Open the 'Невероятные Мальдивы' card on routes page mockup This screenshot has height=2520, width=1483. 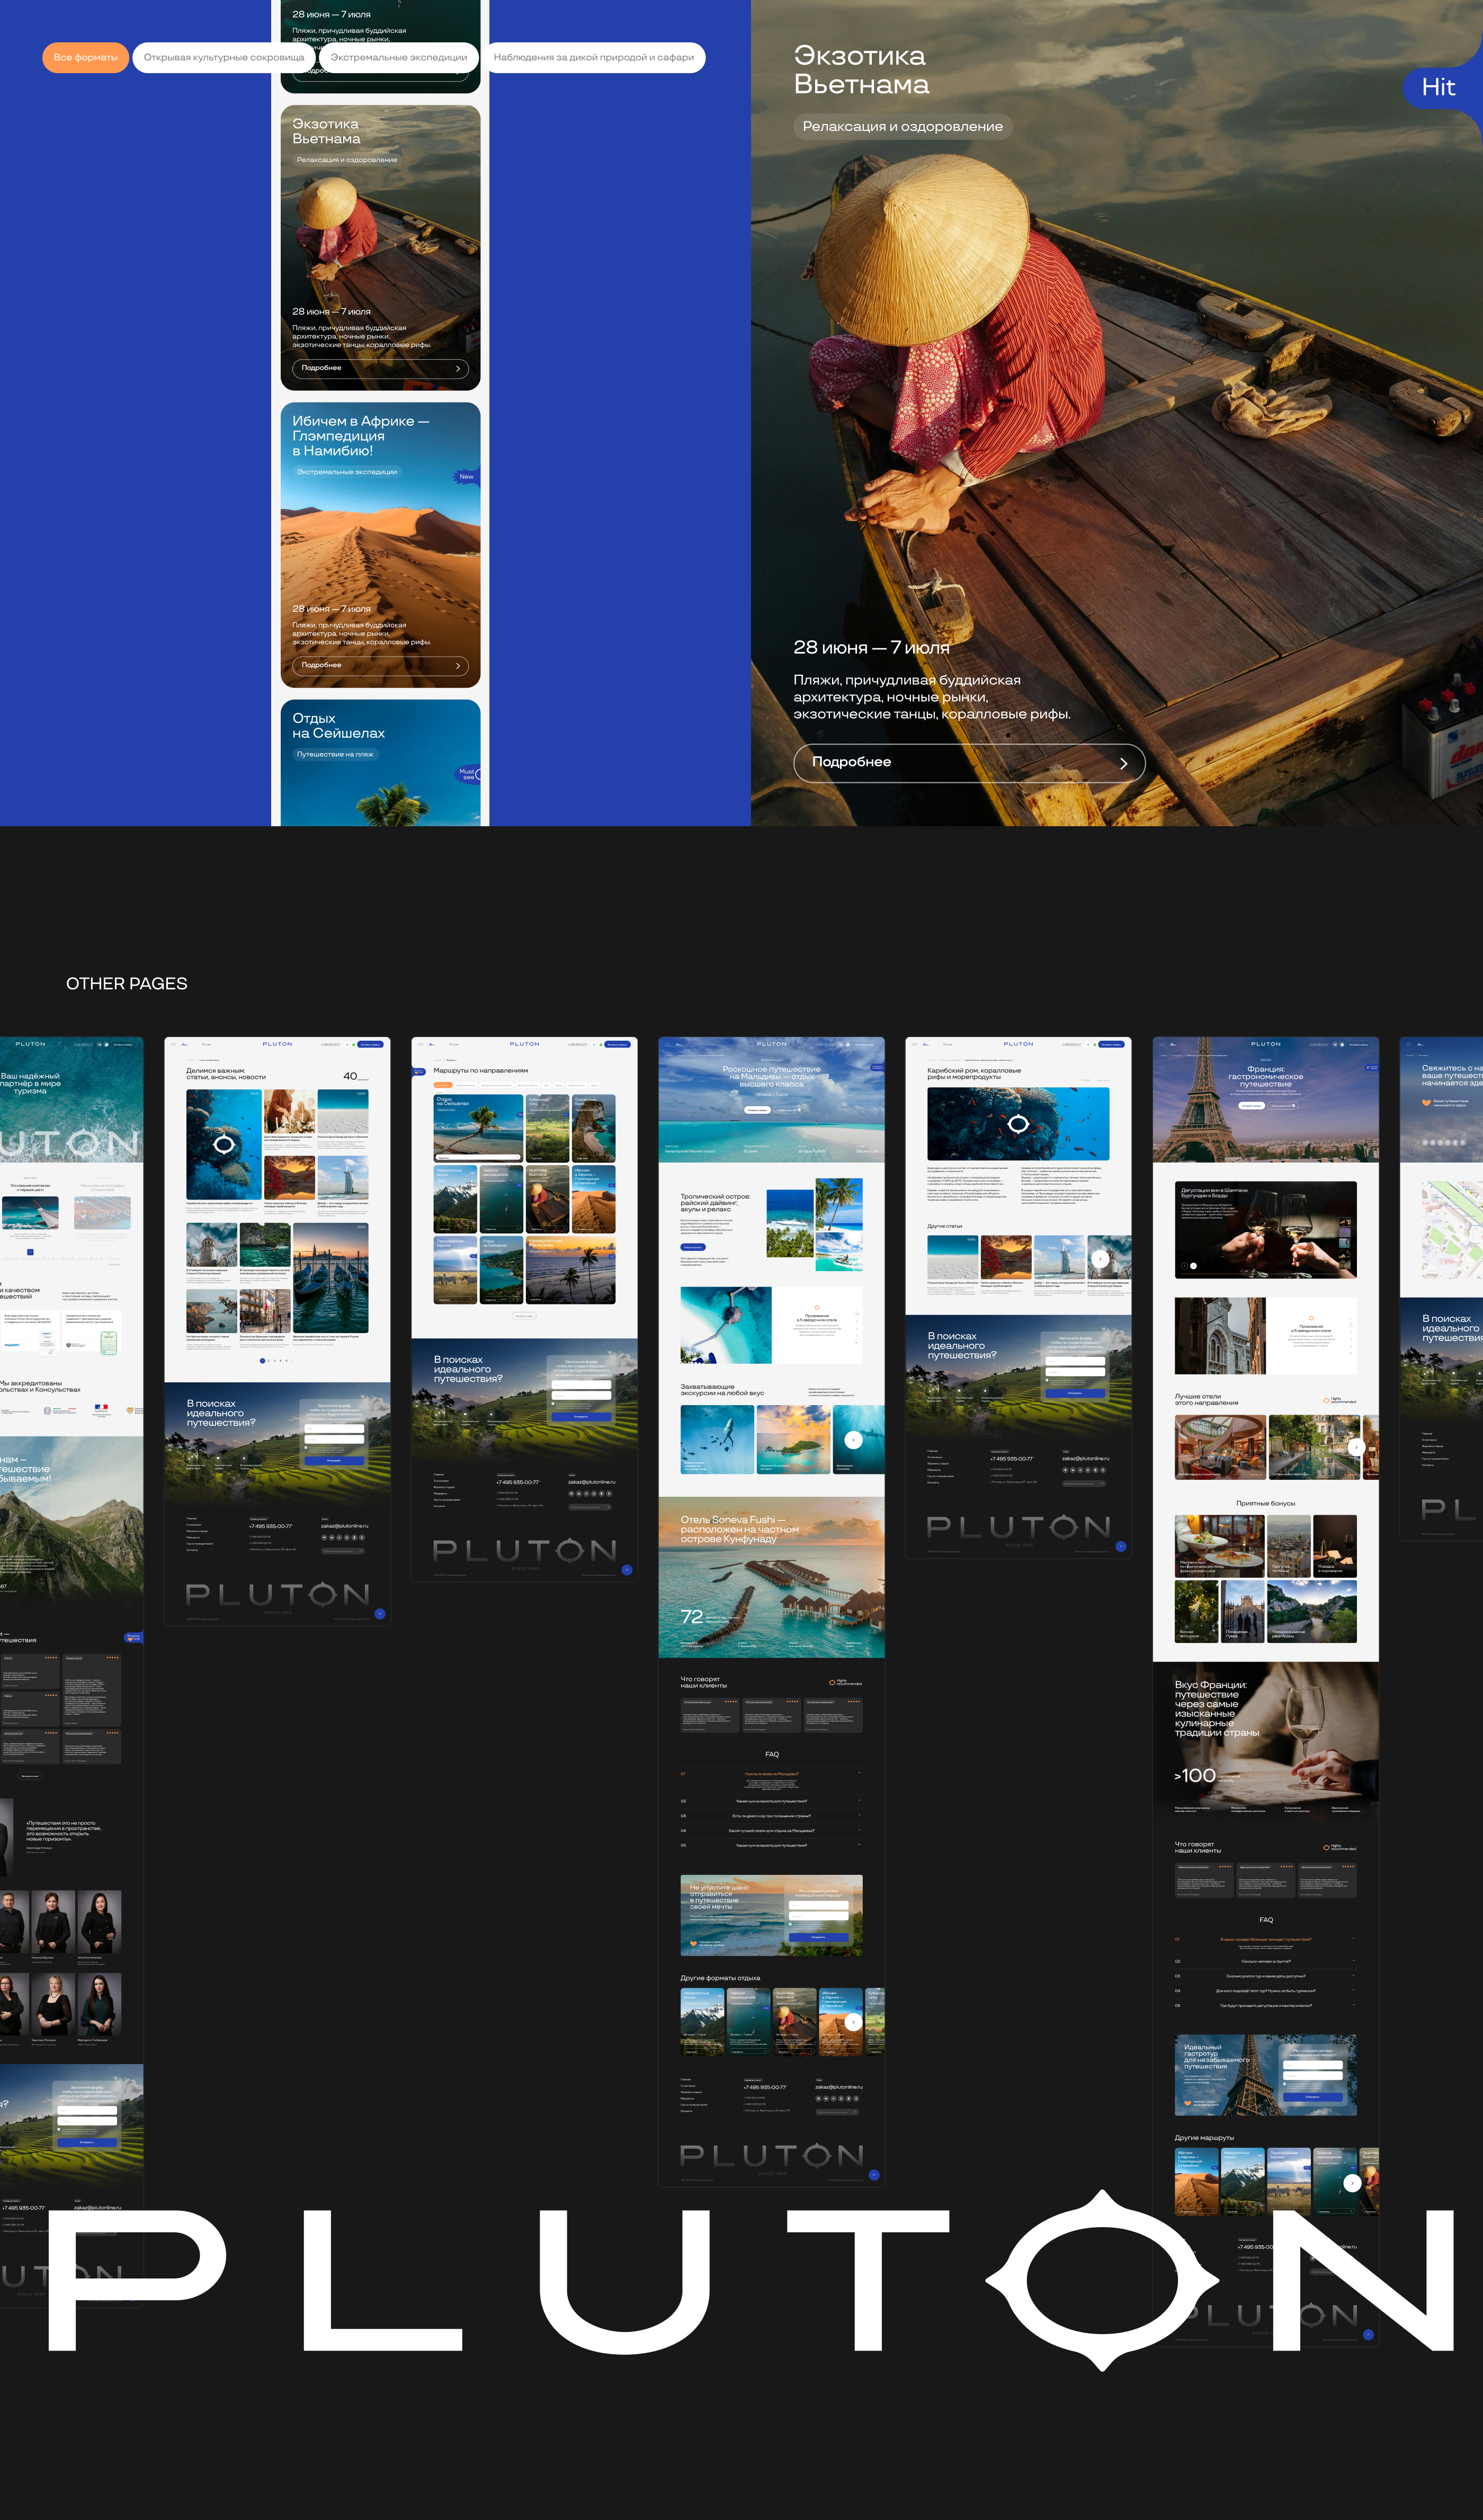(571, 1270)
